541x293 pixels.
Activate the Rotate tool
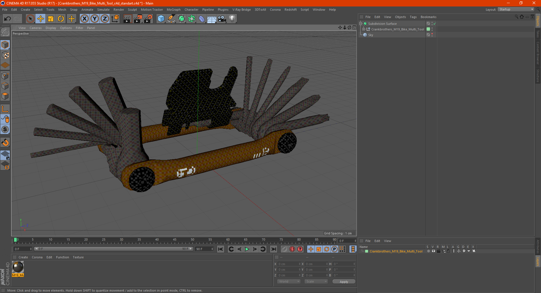(x=61, y=19)
